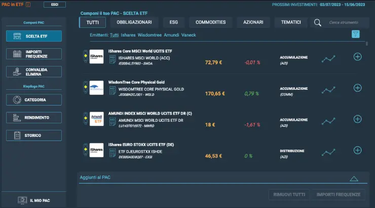375x208 pixels.
Task: Open KID document for AMUNDI MSCI WORLD ETF DR
Action: [113, 122]
